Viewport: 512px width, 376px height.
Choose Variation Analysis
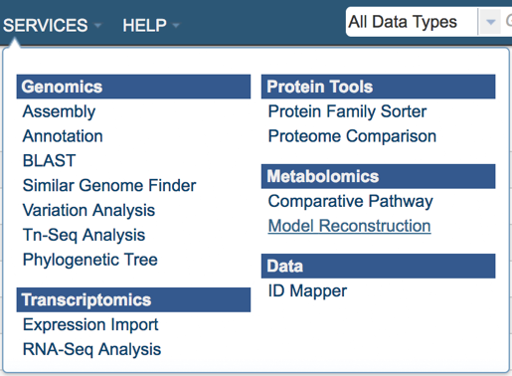click(x=88, y=210)
